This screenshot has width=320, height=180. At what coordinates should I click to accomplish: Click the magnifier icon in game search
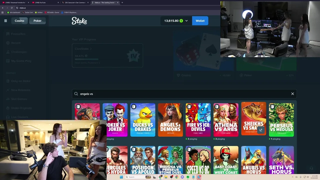[x=76, y=94]
